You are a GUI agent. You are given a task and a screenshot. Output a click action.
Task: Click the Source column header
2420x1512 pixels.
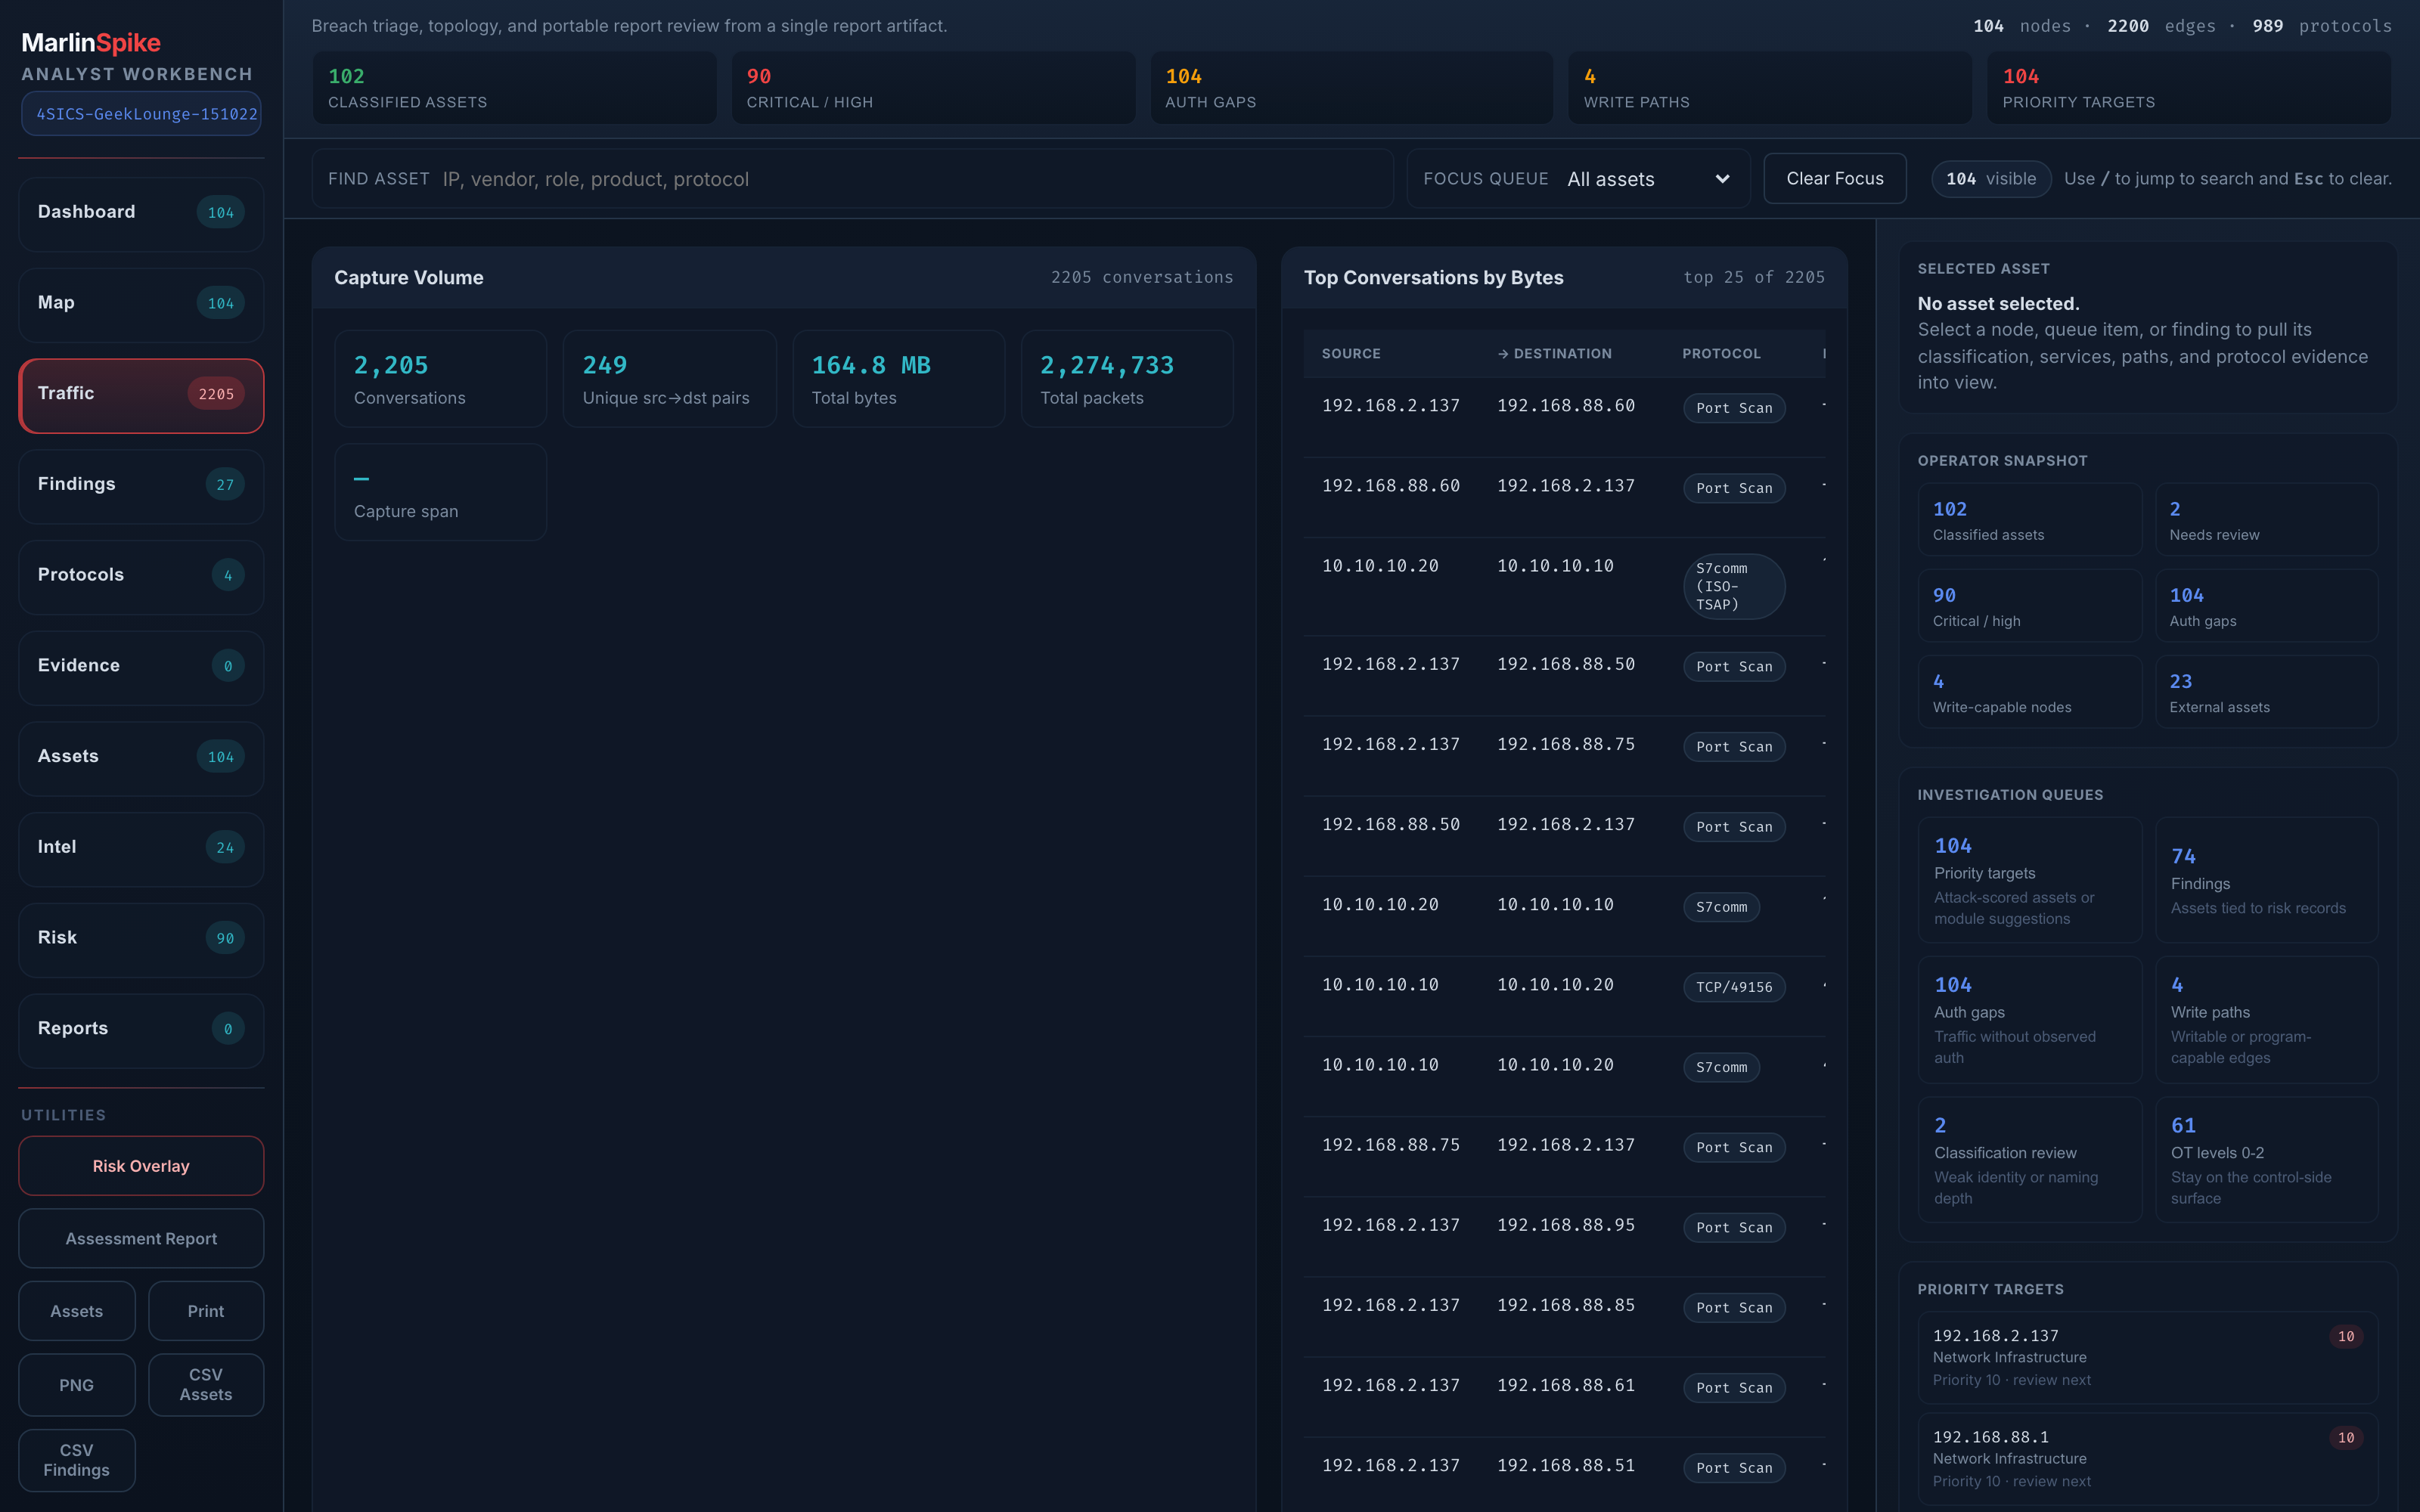(1351, 354)
